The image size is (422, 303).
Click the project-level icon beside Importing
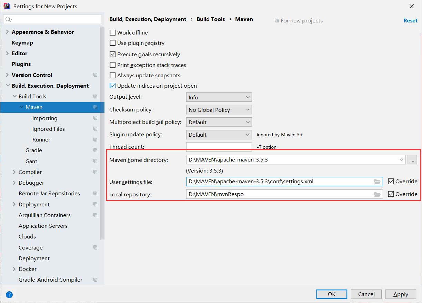tap(96, 118)
